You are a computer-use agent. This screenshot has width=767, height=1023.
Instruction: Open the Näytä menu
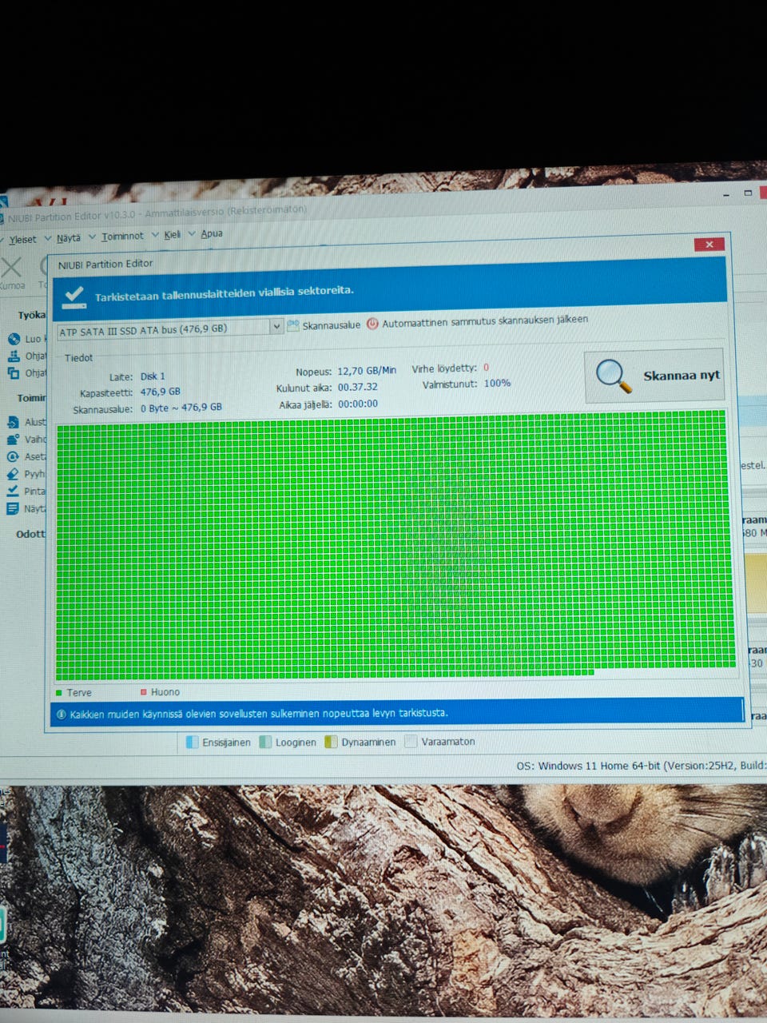point(69,238)
